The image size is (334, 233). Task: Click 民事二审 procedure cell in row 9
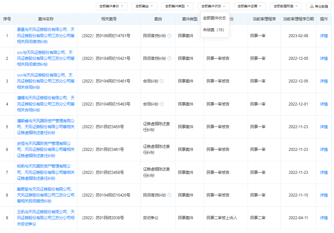258,218
